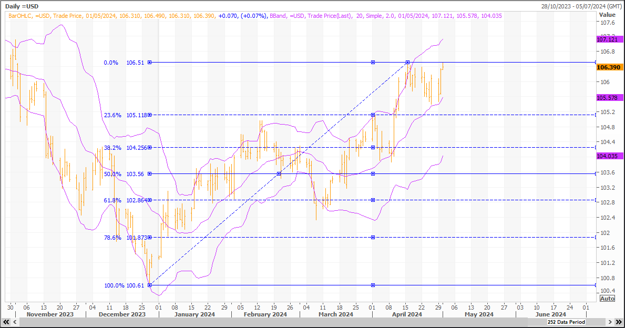The height and width of the screenshot is (328, 625).
Task: Select the Daily =USD chart title
Action: [22, 6]
